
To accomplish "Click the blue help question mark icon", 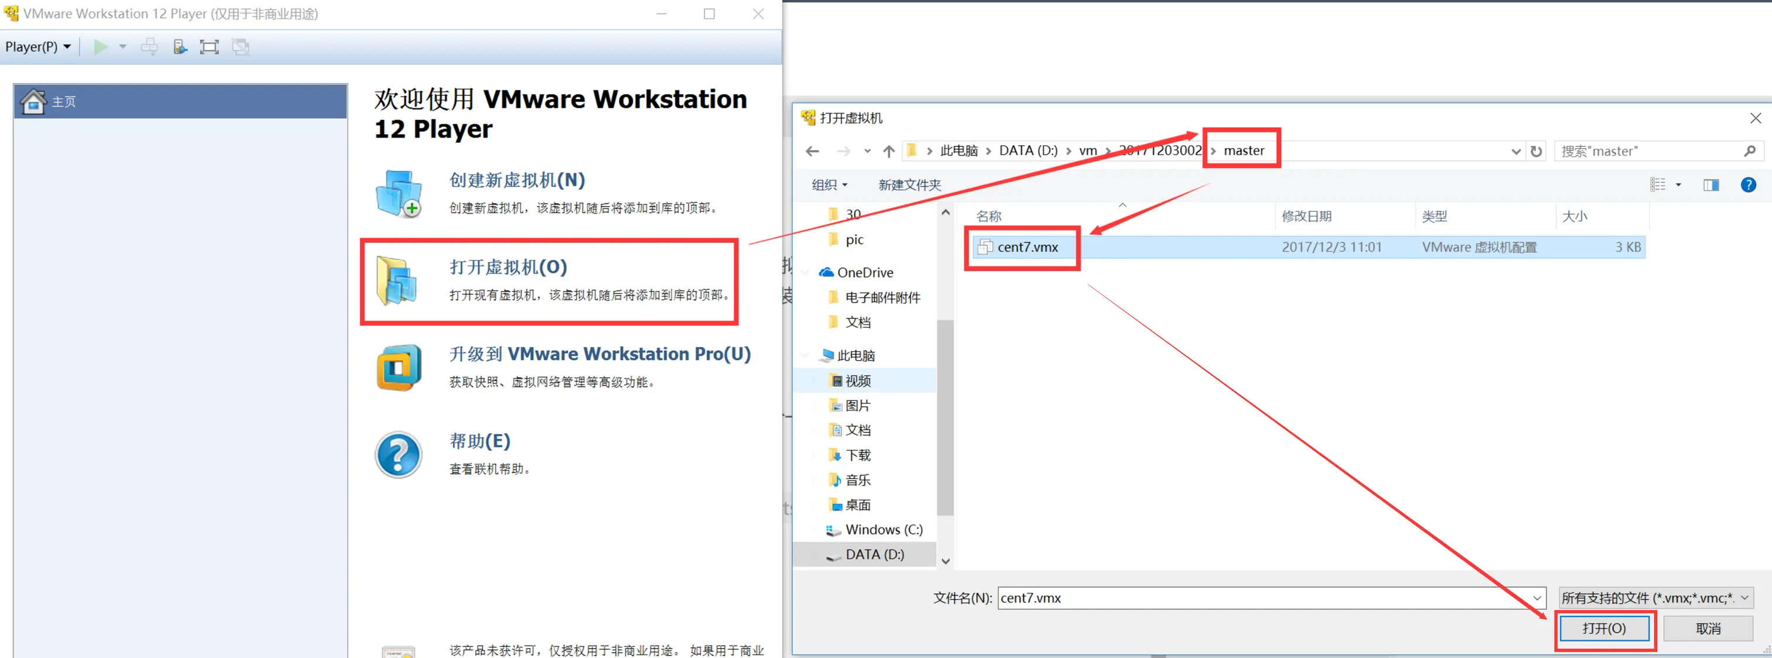I will pos(399,454).
